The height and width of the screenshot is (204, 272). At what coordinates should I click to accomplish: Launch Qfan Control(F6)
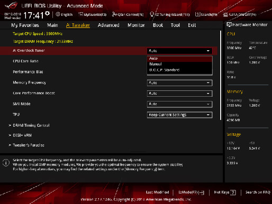[128, 14]
